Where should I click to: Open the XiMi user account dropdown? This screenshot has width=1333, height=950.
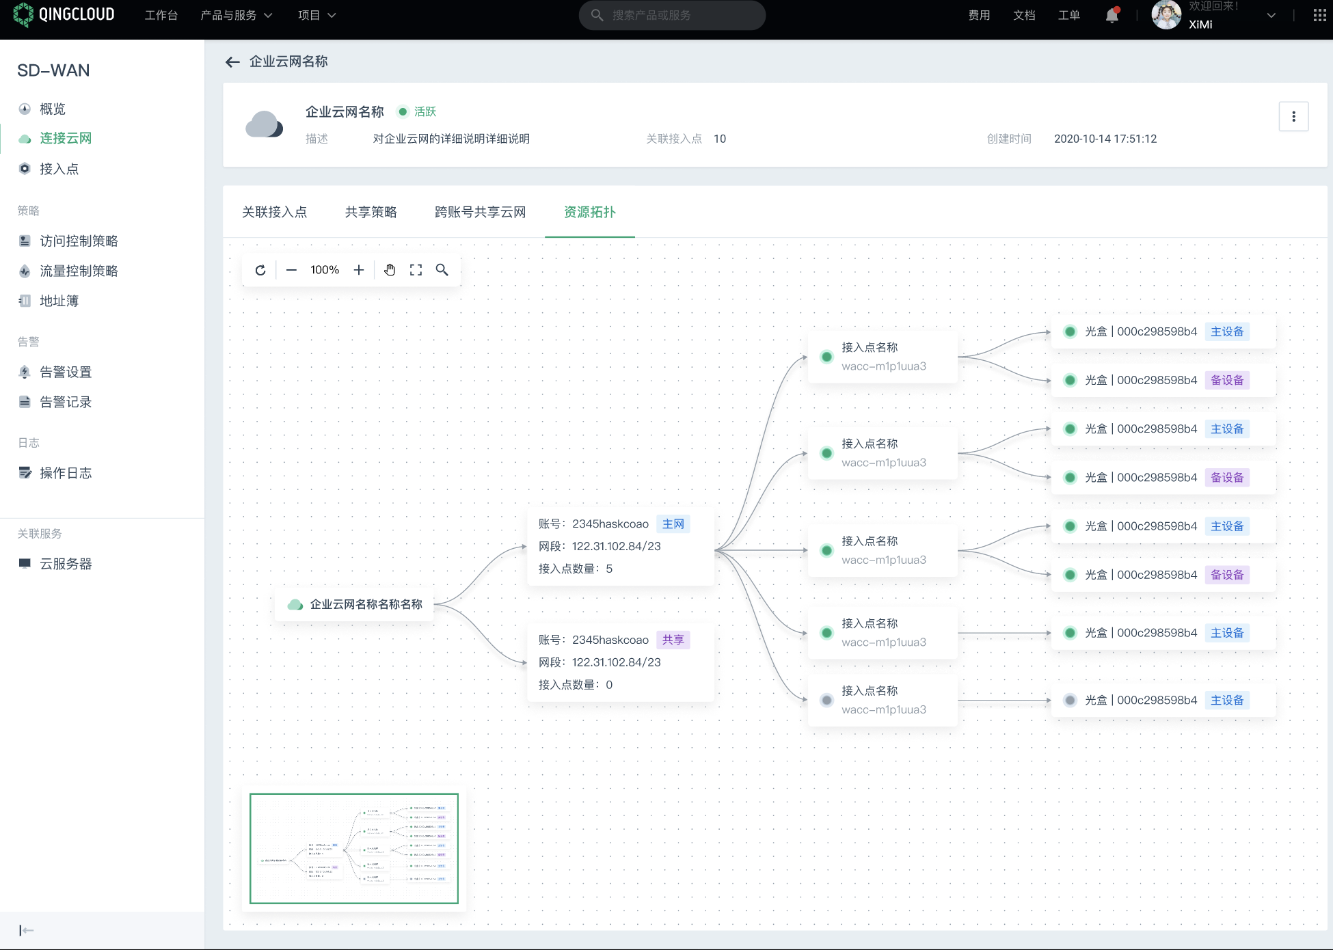(1271, 15)
